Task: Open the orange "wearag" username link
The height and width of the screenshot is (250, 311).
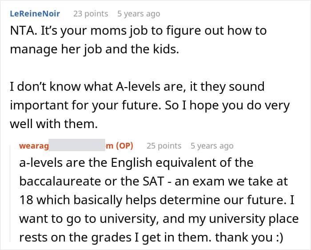Action: pos(33,145)
